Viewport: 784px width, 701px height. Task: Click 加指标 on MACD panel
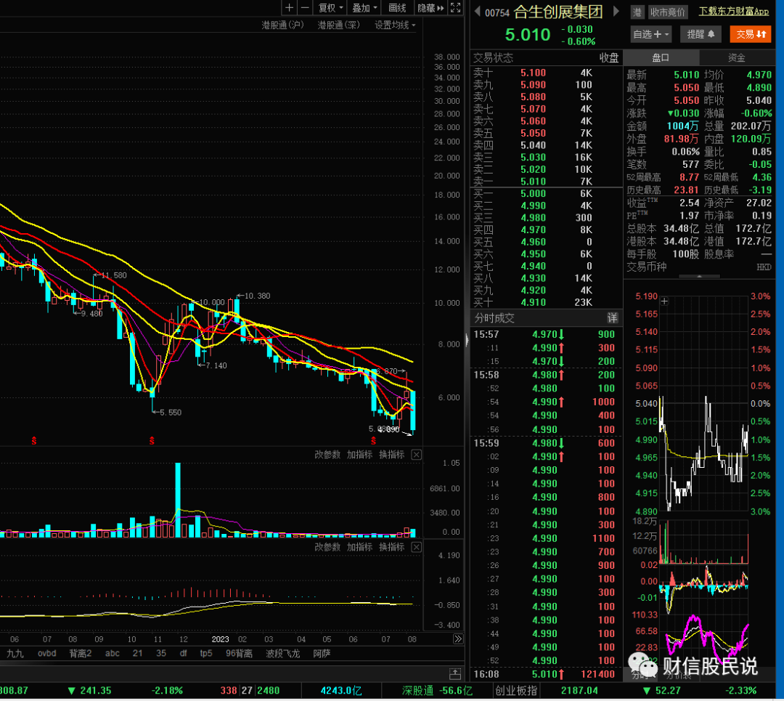click(x=359, y=547)
